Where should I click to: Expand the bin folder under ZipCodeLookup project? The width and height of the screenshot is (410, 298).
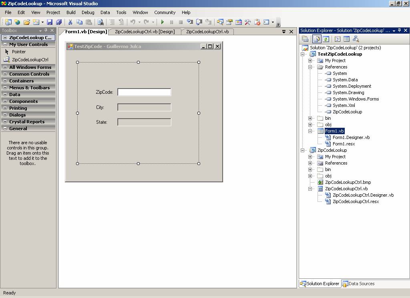coord(310,169)
